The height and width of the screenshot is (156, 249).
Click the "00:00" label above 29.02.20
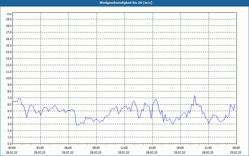pos(236,148)
